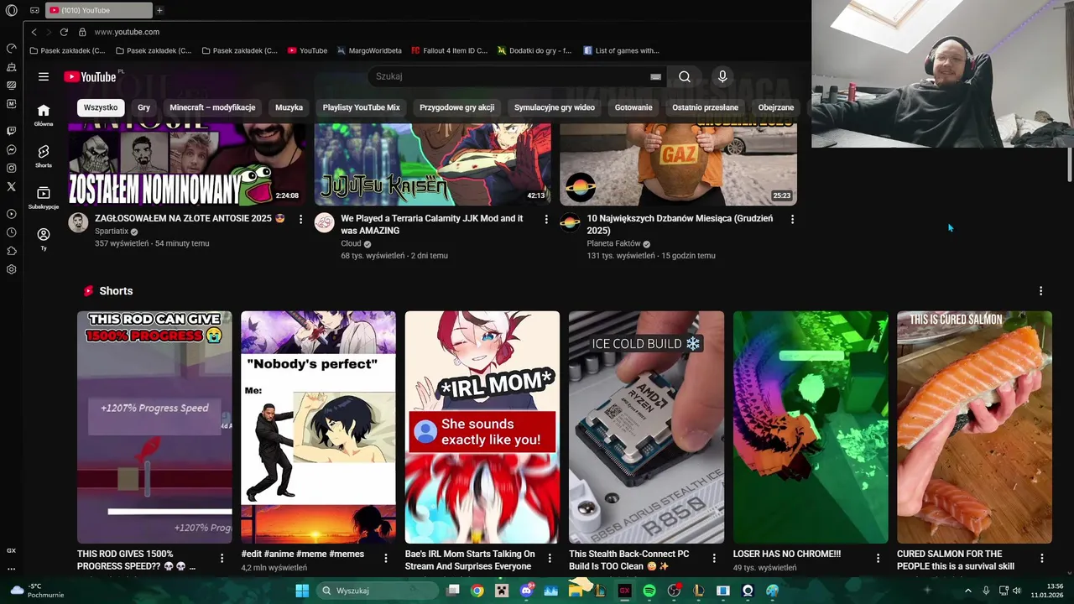Click the search magnifier button
Viewport: 1074px width, 604px height.
point(685,76)
